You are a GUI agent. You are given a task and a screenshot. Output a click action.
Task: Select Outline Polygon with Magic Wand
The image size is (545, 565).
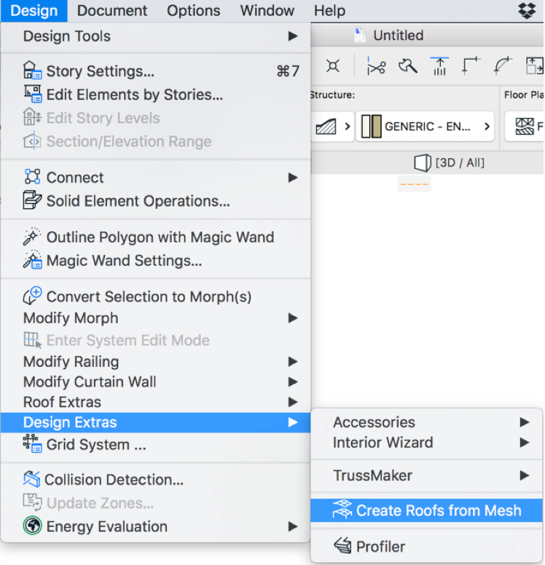pyautogui.click(x=155, y=237)
